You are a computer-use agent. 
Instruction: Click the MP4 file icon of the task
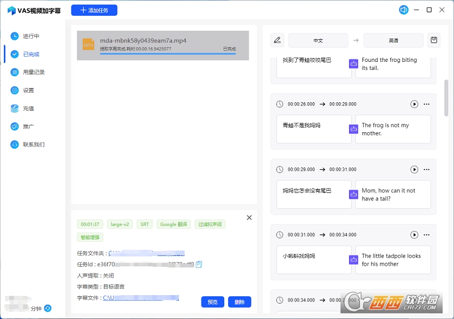pyautogui.click(x=89, y=45)
